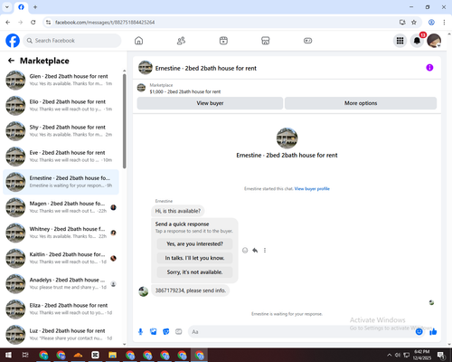Screen dimensions: 452x362
Task: Open Eliza's conversation
Action: tap(61, 309)
